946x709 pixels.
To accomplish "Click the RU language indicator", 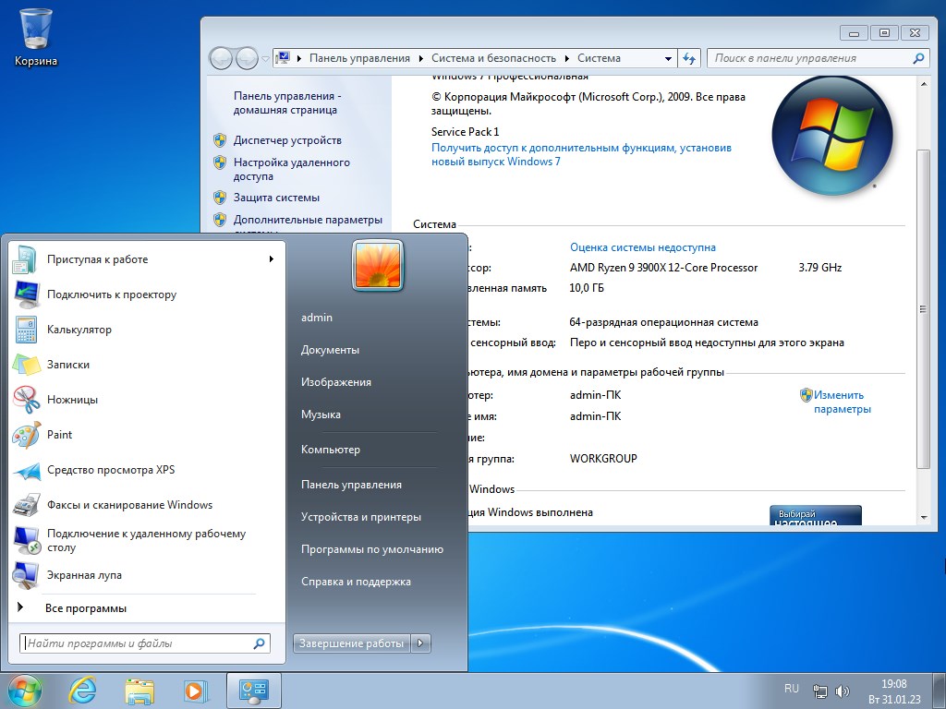I will coord(792,689).
